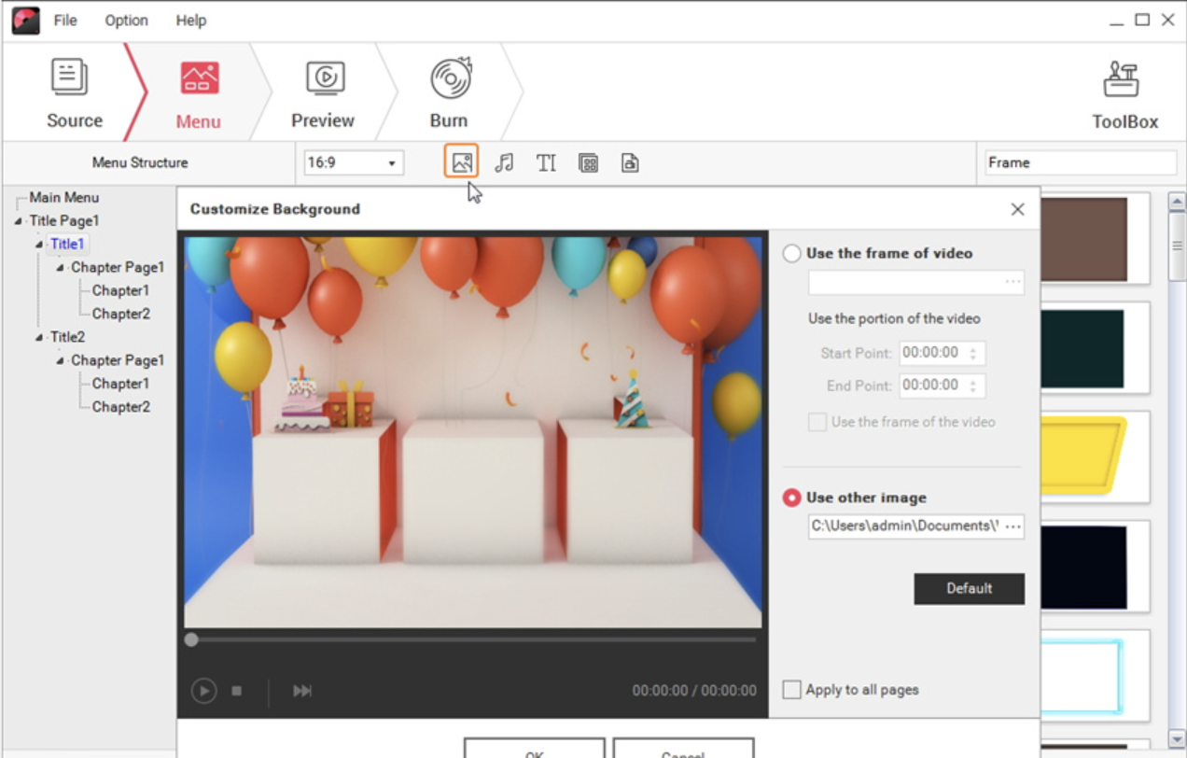1187x758 pixels.
Task: Go to the Preview step
Action: click(x=323, y=93)
